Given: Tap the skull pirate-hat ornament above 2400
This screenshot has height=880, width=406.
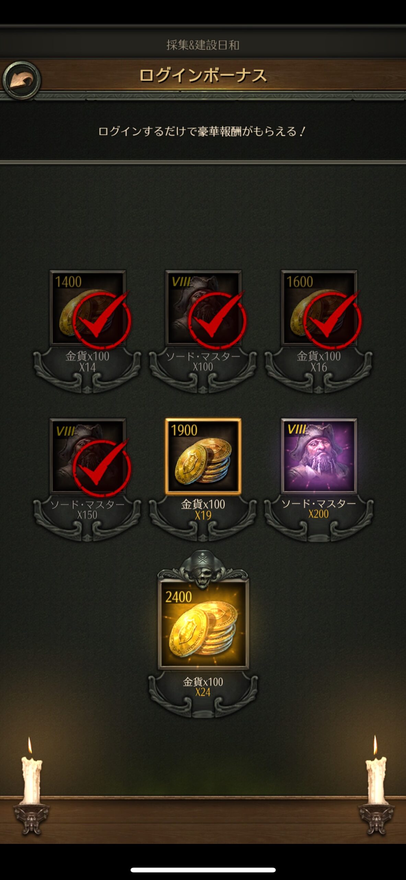Looking at the screenshot, I should pyautogui.click(x=203, y=567).
